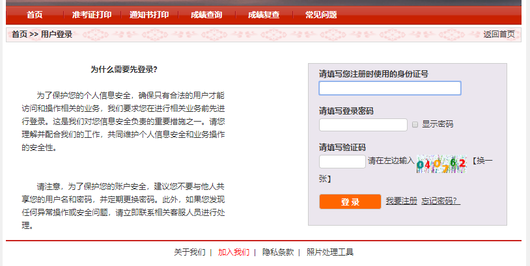Select 成绩复查 from the navigation bar
Image resolution: width=530 pixels, height=266 pixels.
coord(264,15)
